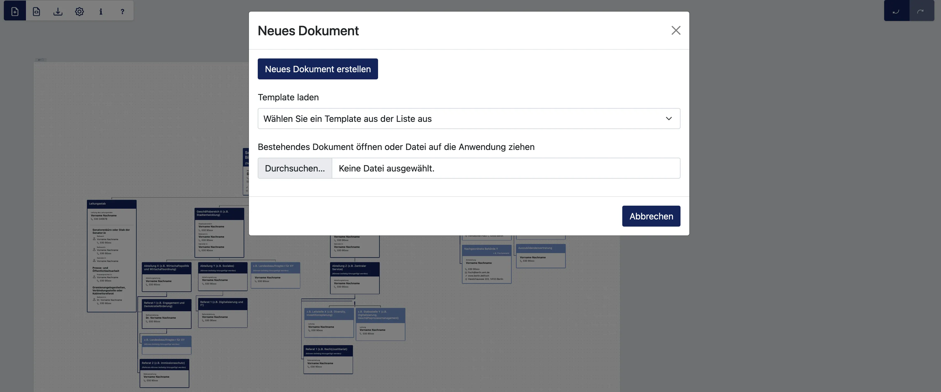Viewport: 941px width, 392px height.
Task: Expand the Template laden dropdown
Action: coord(469,119)
